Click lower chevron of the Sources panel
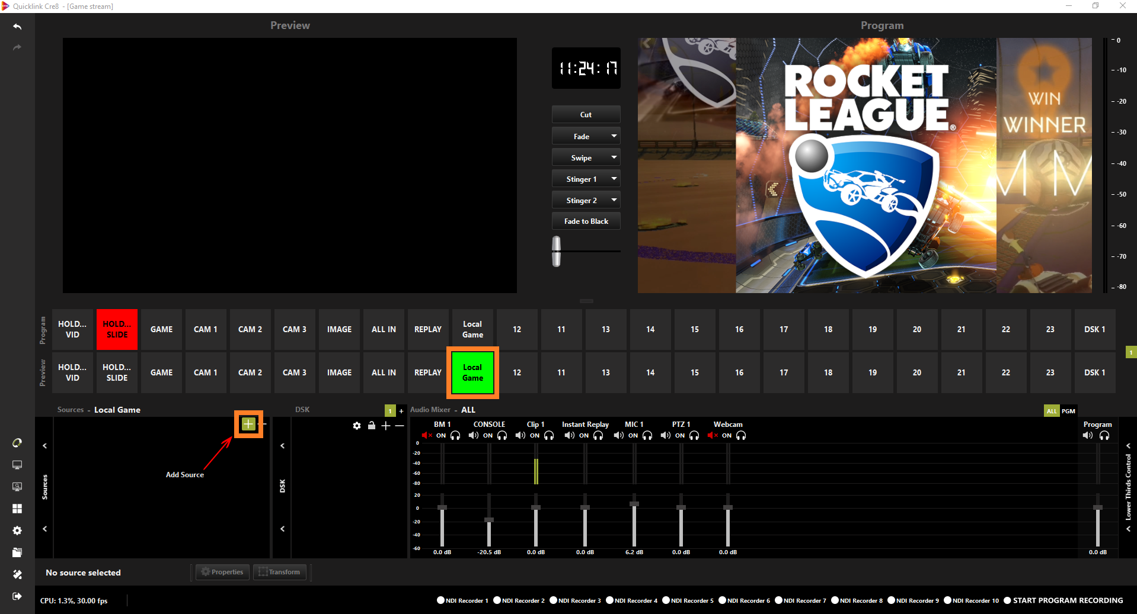The image size is (1137, 614). pos(44,529)
